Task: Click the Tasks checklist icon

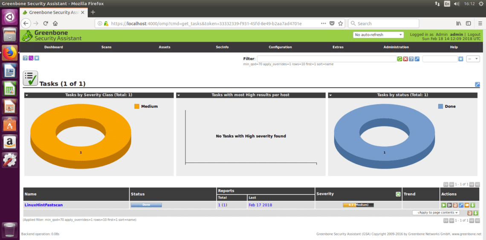Action: (30, 78)
